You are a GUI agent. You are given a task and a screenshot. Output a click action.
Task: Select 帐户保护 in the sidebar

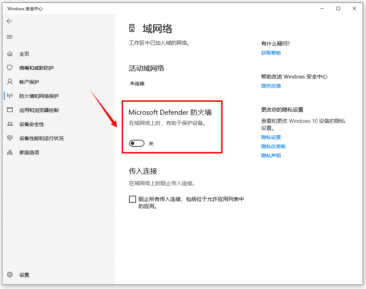29,82
